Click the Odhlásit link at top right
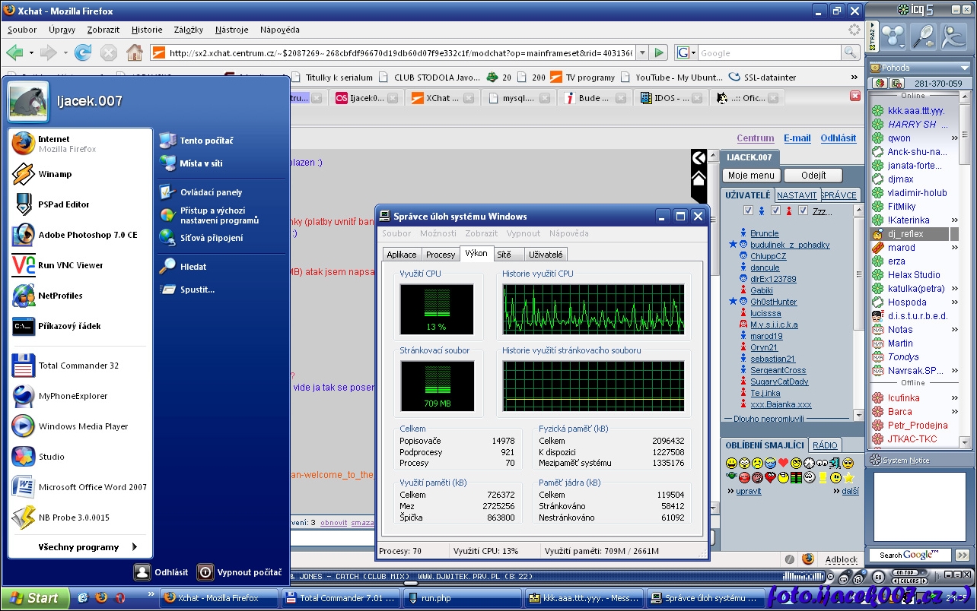This screenshot has width=977, height=611. (x=838, y=138)
